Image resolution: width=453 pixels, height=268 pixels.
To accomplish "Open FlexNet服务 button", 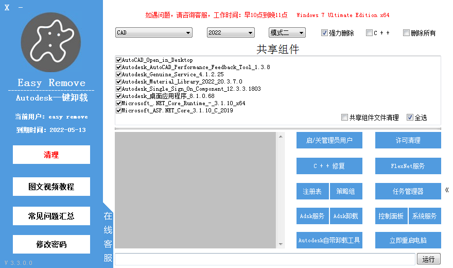I will 408,166.
